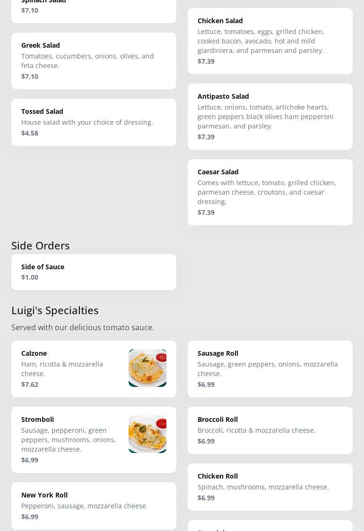
Task: Click the $4.58 Tossed Salad price
Action: pos(30,133)
